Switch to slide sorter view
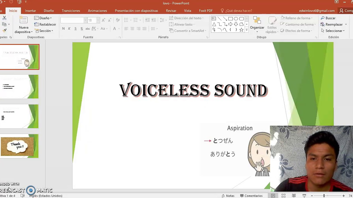This screenshot has width=353, height=198. tap(284, 196)
